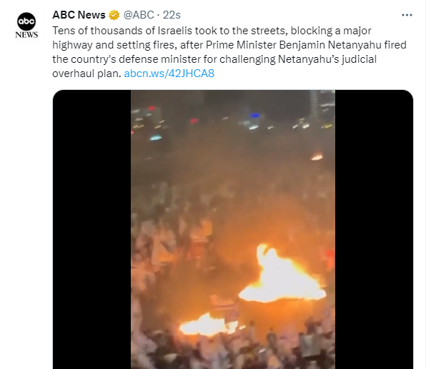
Task: Open the three-dot more options menu
Action: (x=407, y=15)
